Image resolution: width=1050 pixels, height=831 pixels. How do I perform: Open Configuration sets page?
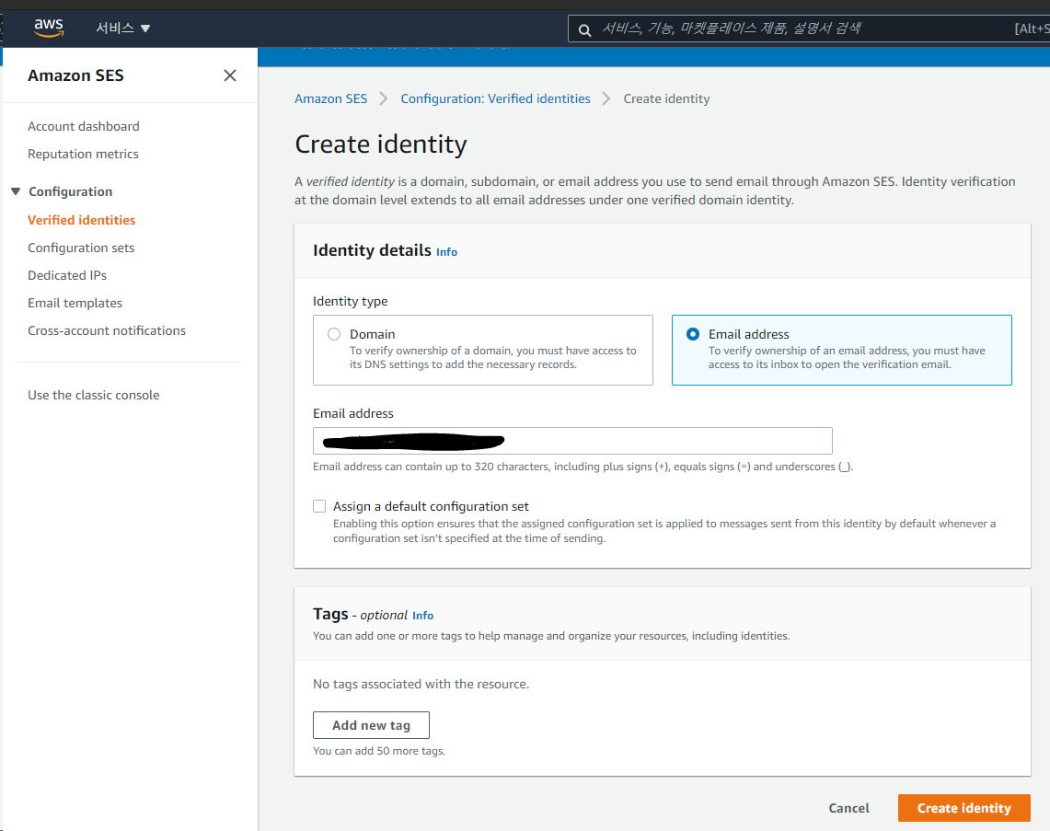click(81, 248)
